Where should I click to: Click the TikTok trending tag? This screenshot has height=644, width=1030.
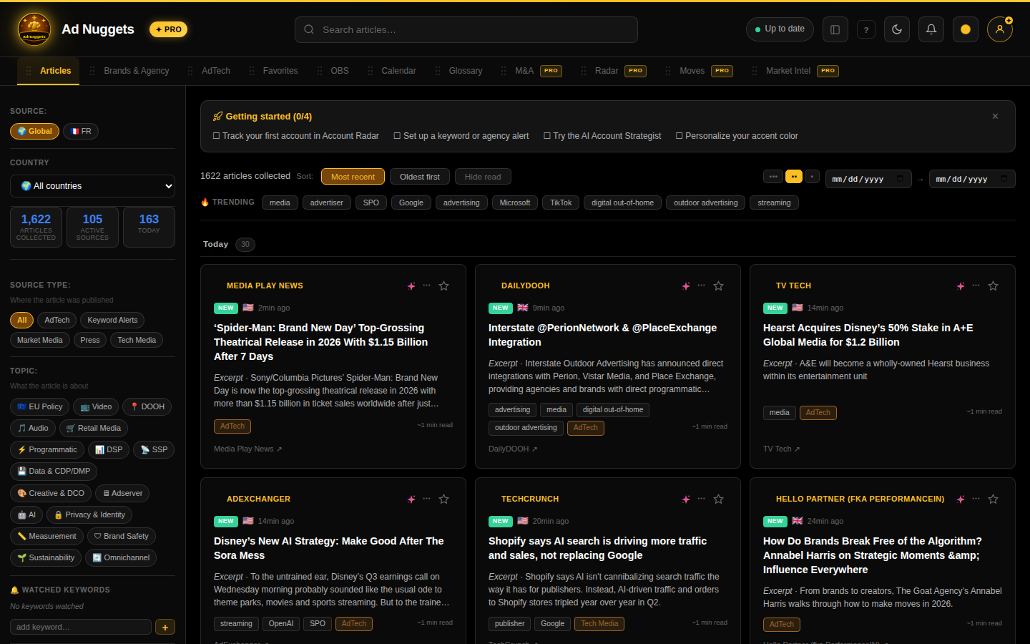coord(561,203)
